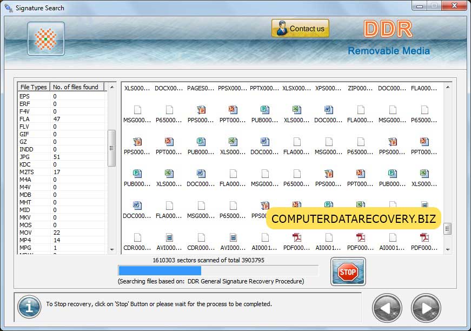This screenshot has width=471, height=331.
Task: Click the red STOP sign button
Action: coord(348,272)
